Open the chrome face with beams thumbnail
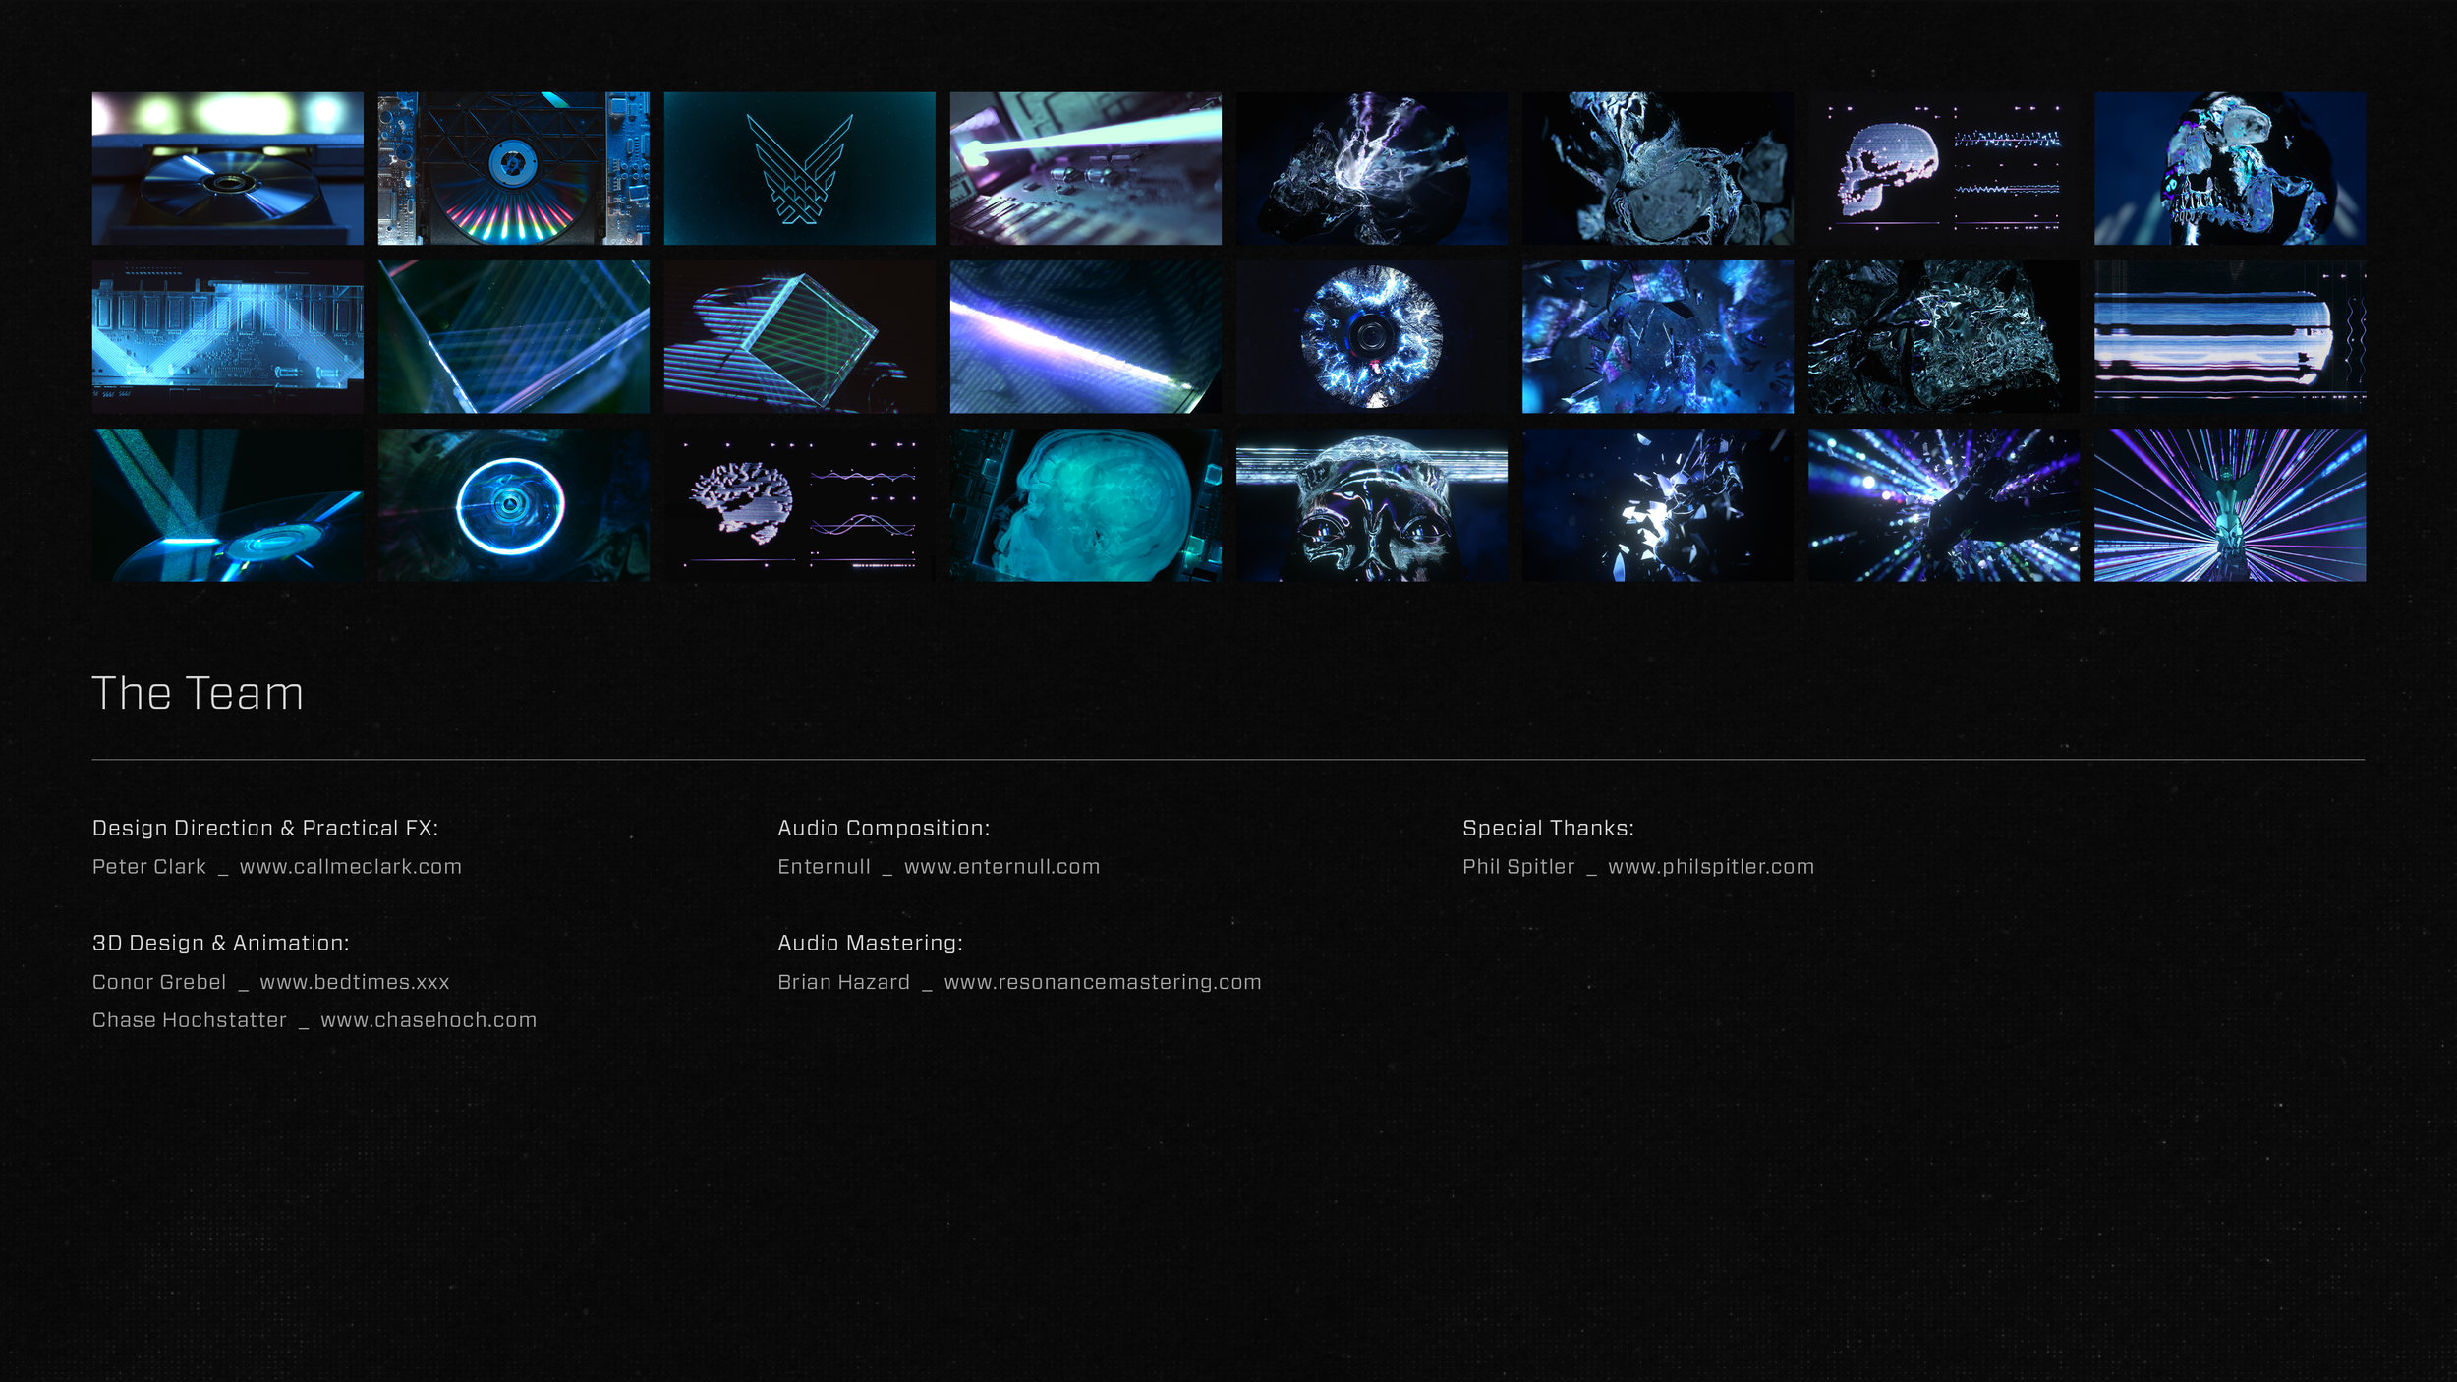The width and height of the screenshot is (2457, 1382). click(x=1371, y=504)
